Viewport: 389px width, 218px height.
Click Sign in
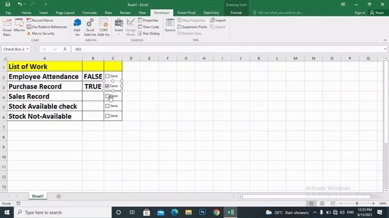pos(360,13)
